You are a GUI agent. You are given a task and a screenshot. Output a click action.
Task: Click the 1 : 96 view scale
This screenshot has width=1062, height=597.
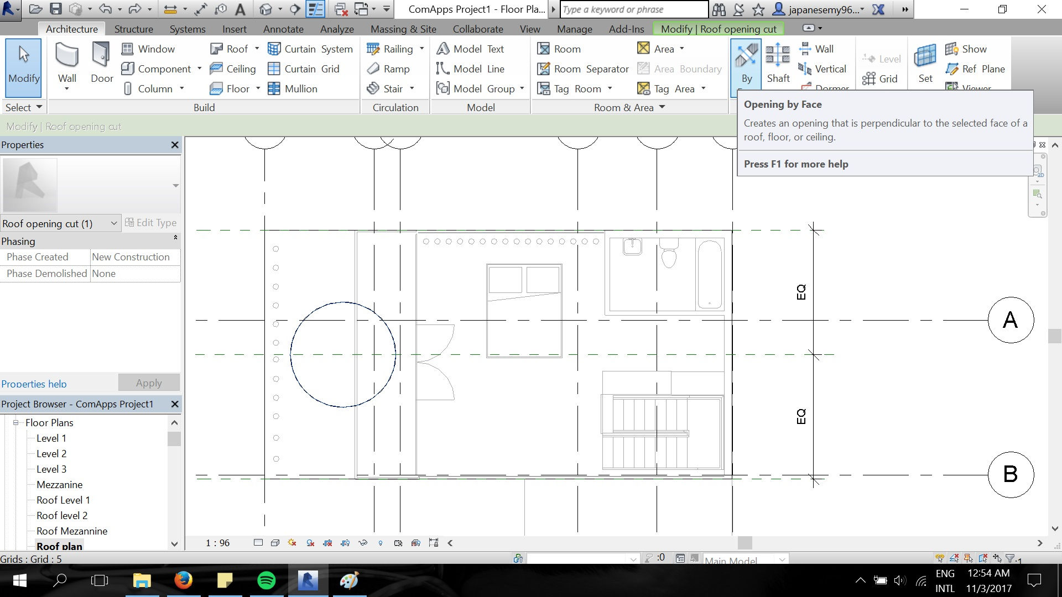[217, 543]
